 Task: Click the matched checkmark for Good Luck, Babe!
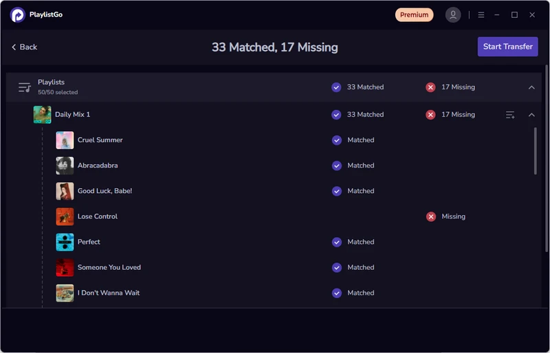tap(337, 191)
